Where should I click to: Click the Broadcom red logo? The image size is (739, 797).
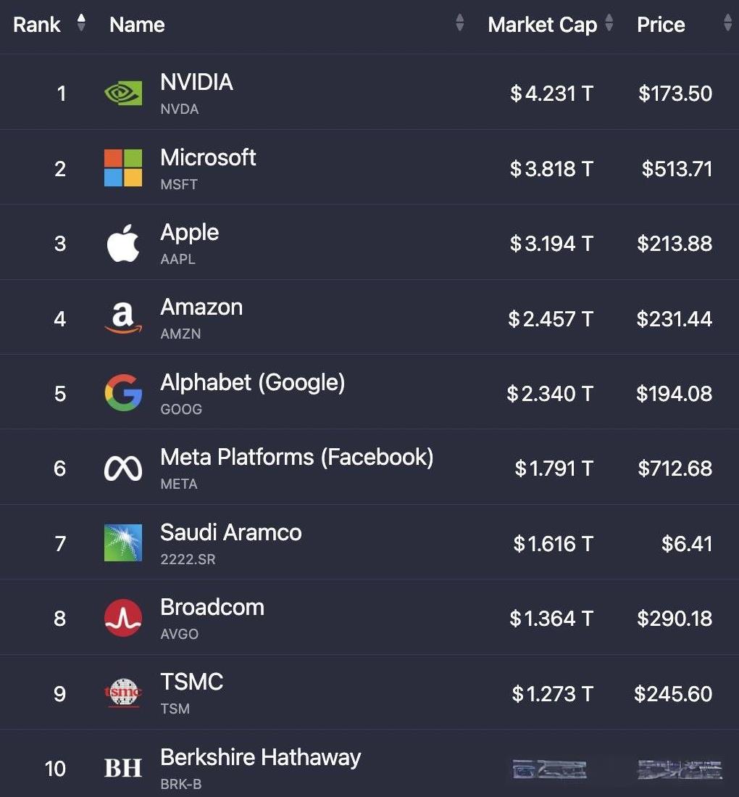pyautogui.click(x=123, y=618)
